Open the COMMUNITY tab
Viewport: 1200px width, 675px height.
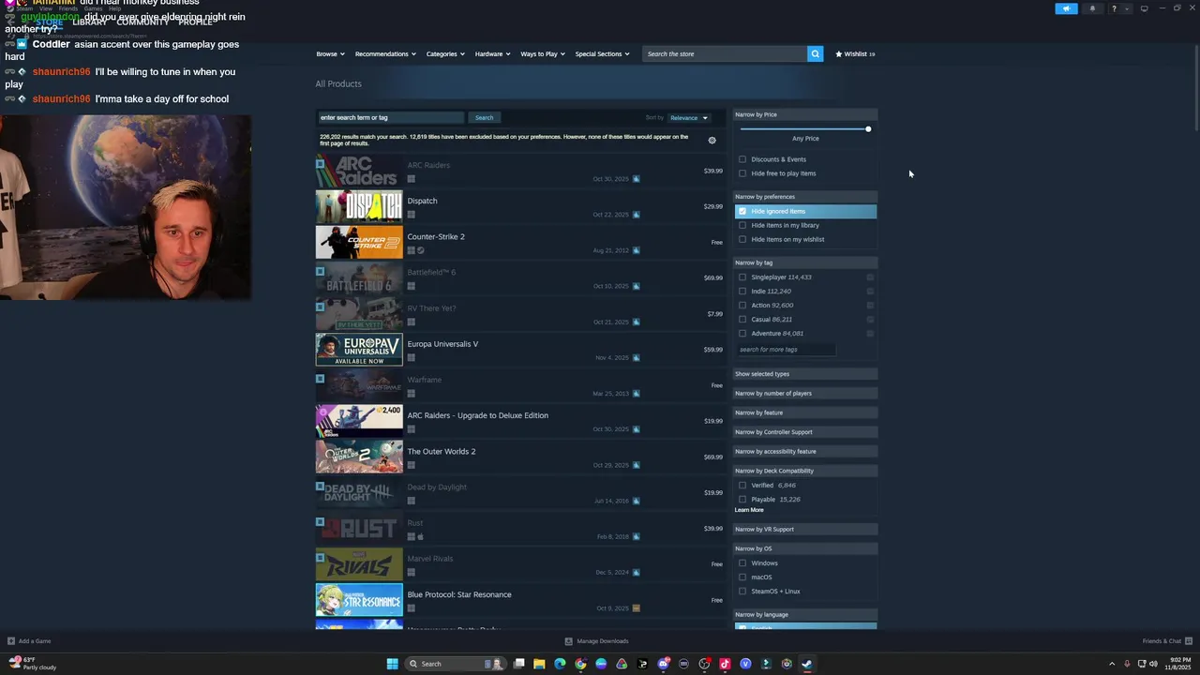pos(142,22)
